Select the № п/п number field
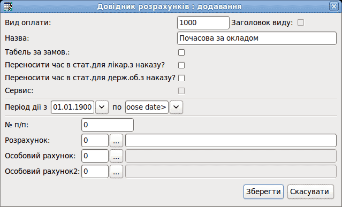 (x=108, y=125)
